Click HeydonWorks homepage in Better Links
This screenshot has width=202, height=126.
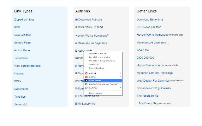(152, 35)
